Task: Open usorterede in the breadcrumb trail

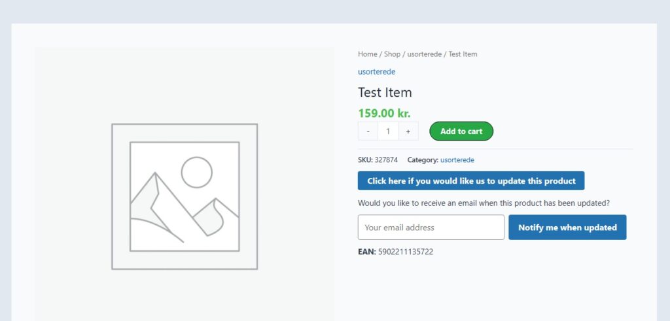Action: coord(424,54)
